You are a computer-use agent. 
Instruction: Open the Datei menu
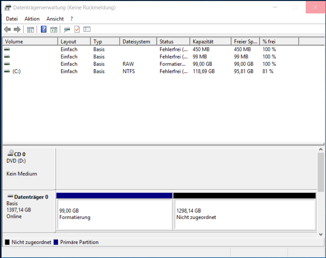click(12, 19)
